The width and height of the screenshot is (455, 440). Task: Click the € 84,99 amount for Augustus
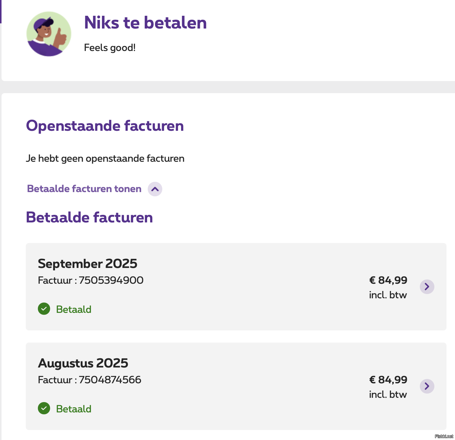pos(388,380)
